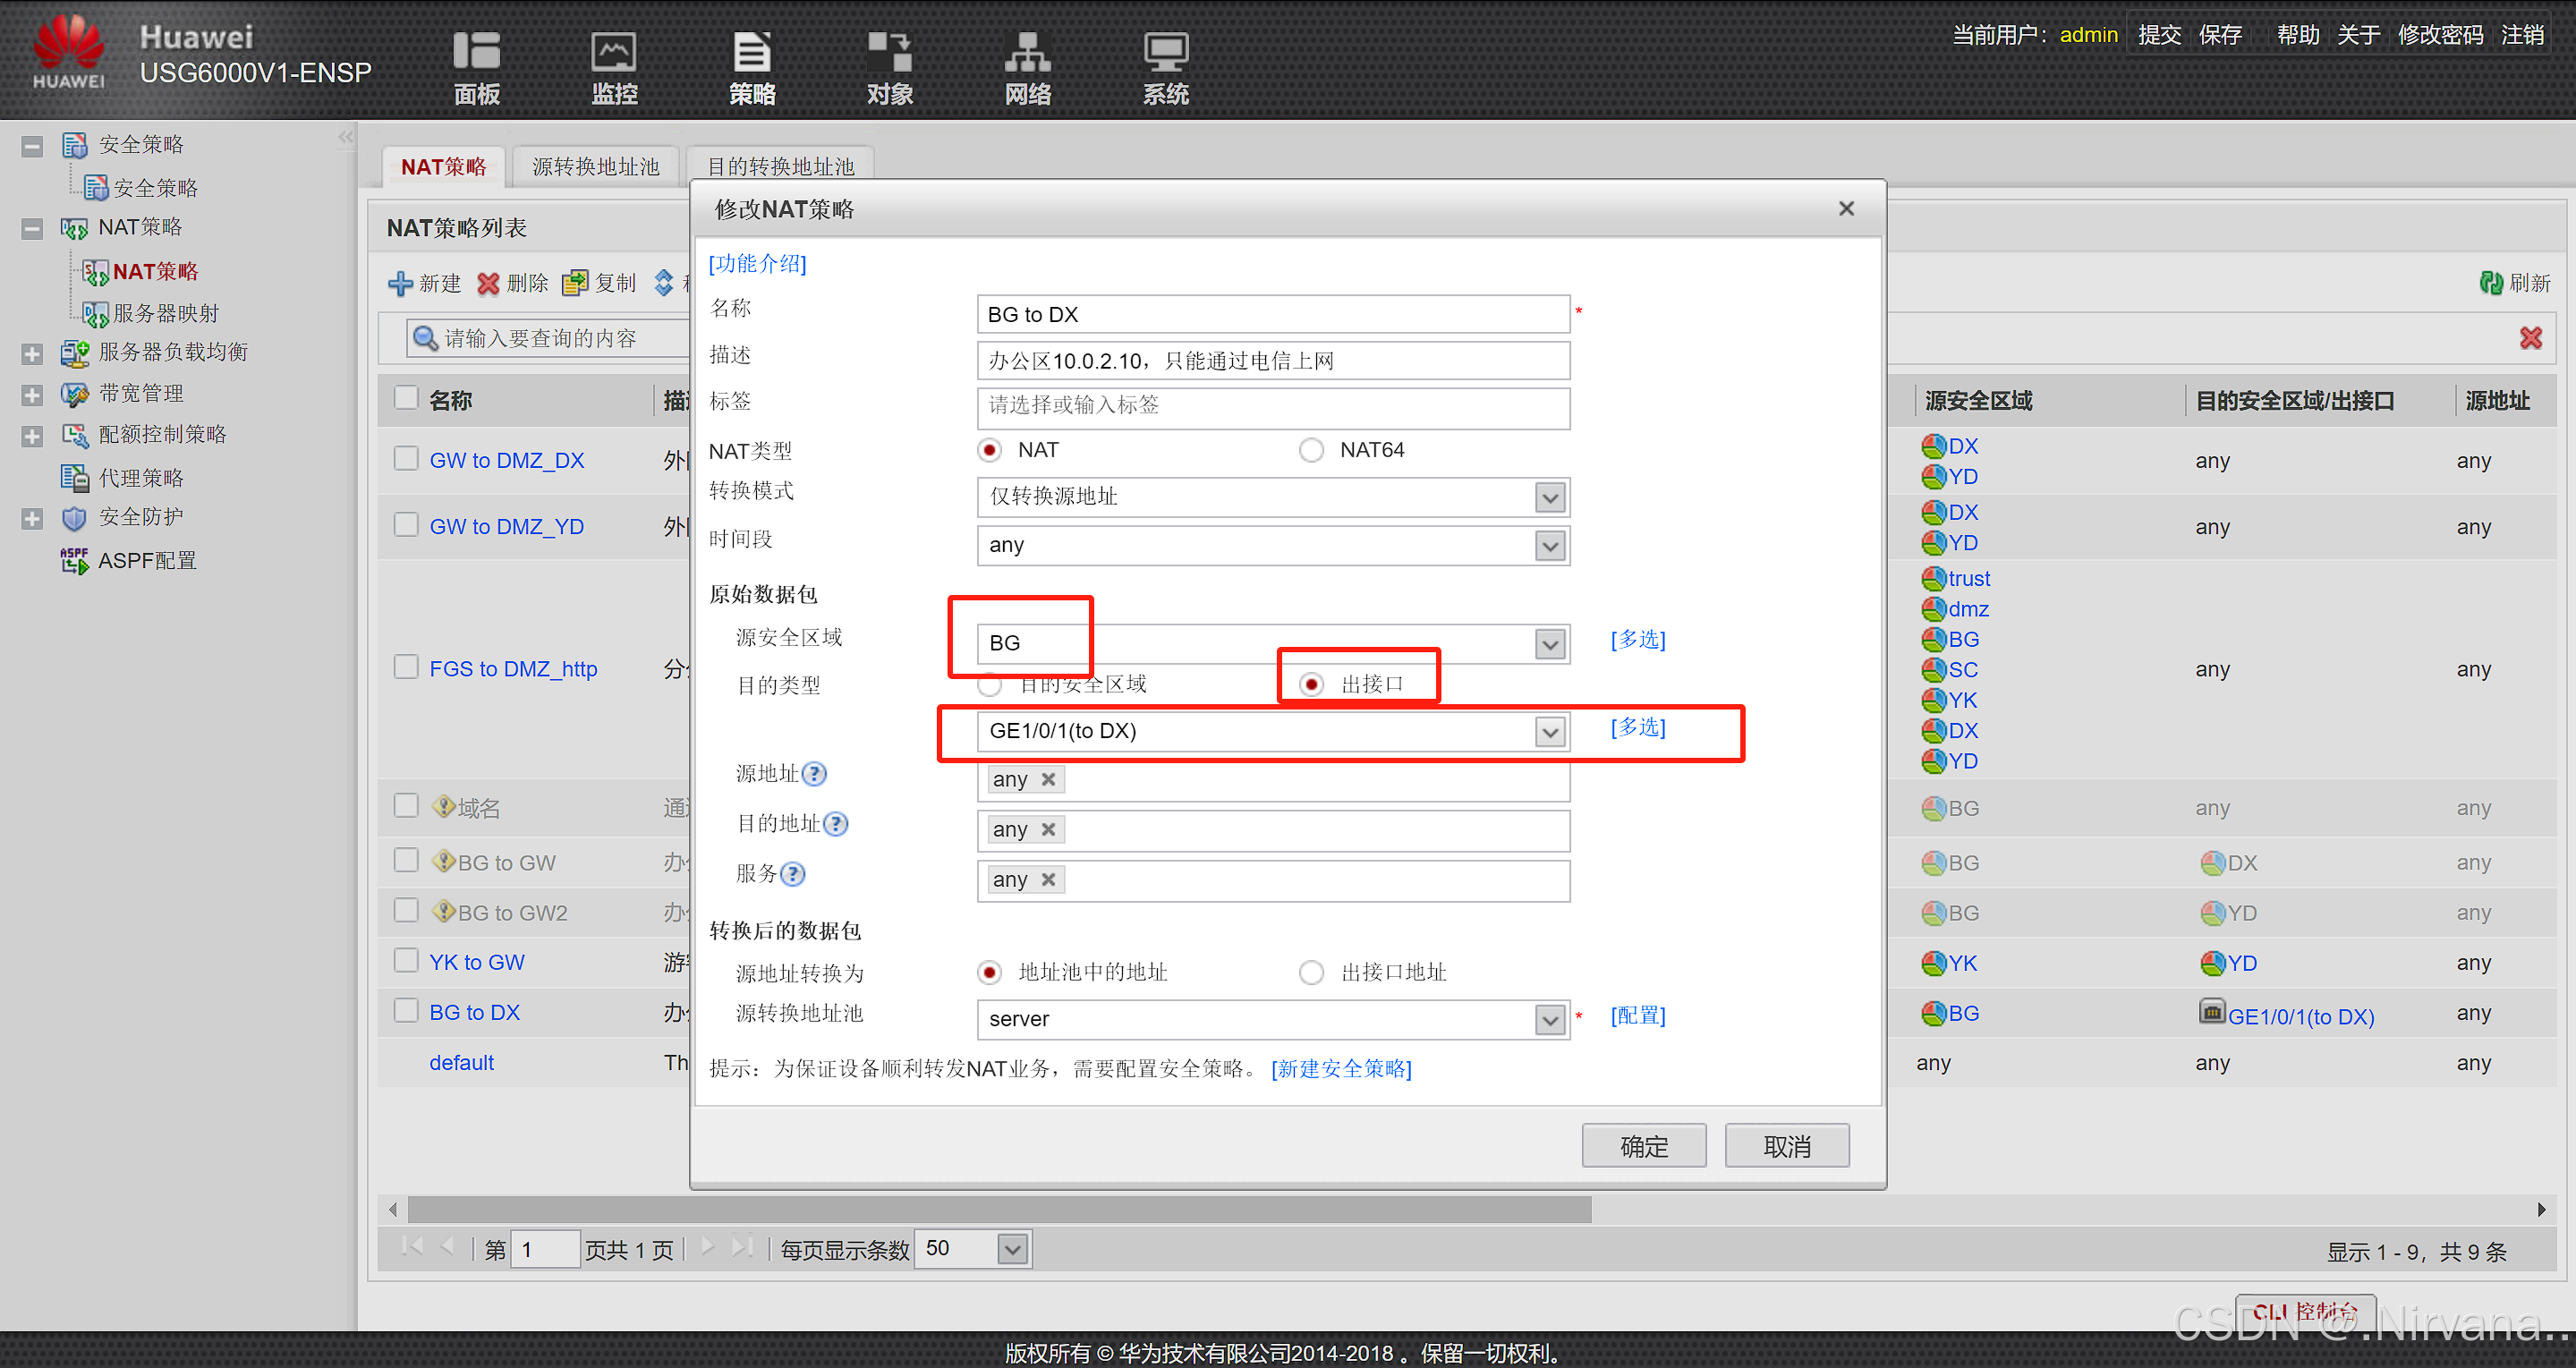2576x1368 pixels.
Task: Collapse the sidebar with double-chevron icon
Action: (x=346, y=137)
